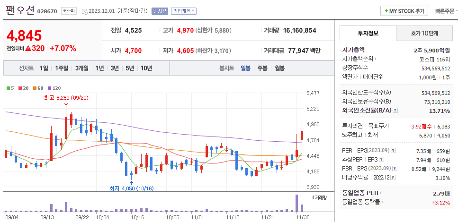Switch to the 투자정보 tab

coord(368,33)
